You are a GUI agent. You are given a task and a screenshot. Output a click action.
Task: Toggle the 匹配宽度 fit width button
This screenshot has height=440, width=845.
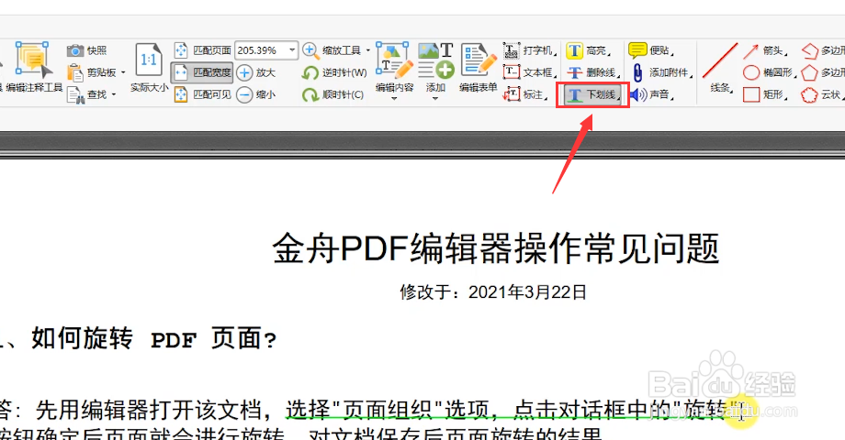click(202, 72)
